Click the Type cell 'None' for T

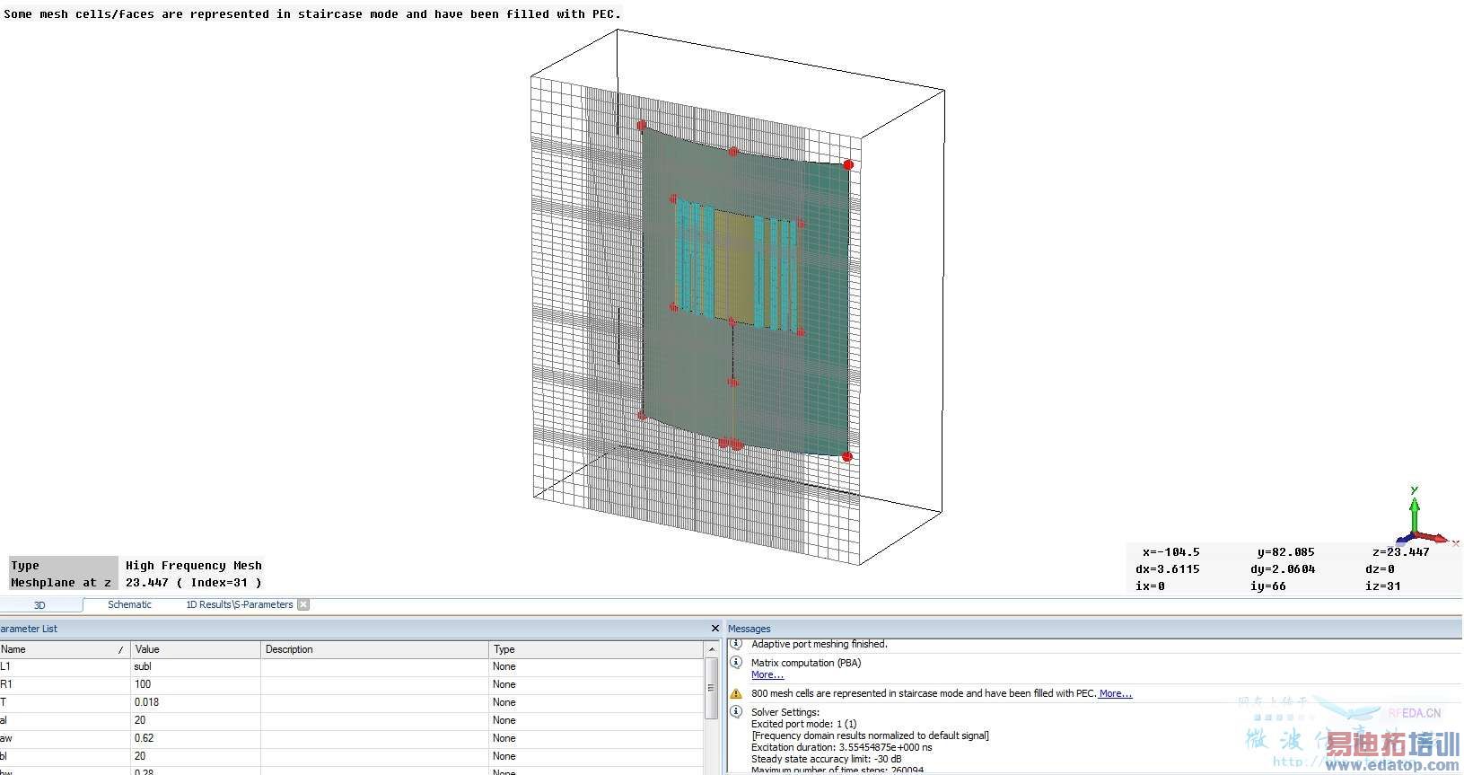click(597, 702)
